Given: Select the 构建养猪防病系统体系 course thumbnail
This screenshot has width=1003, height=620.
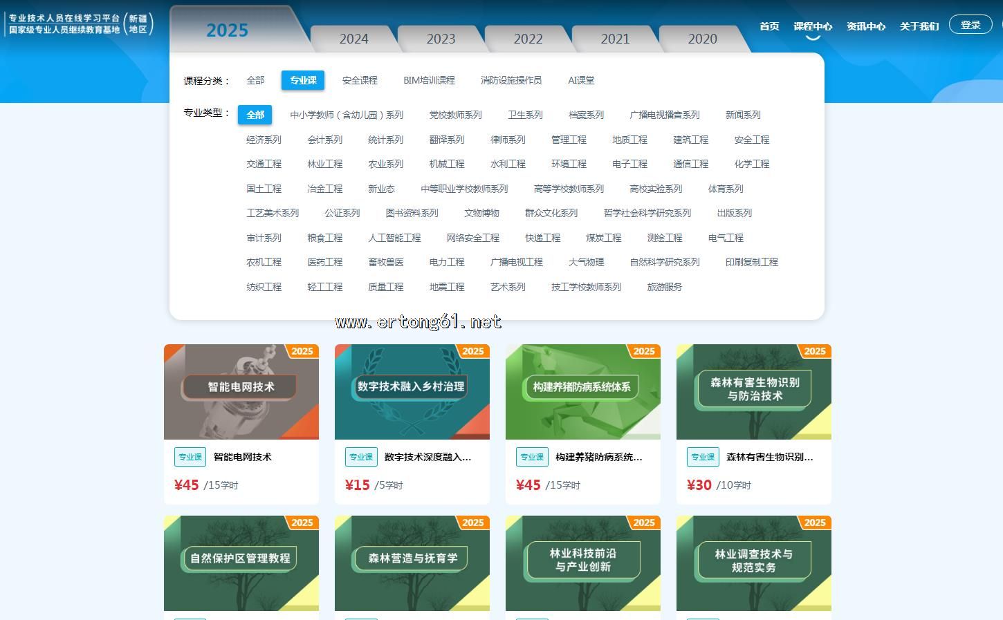Looking at the screenshot, I should (582, 392).
